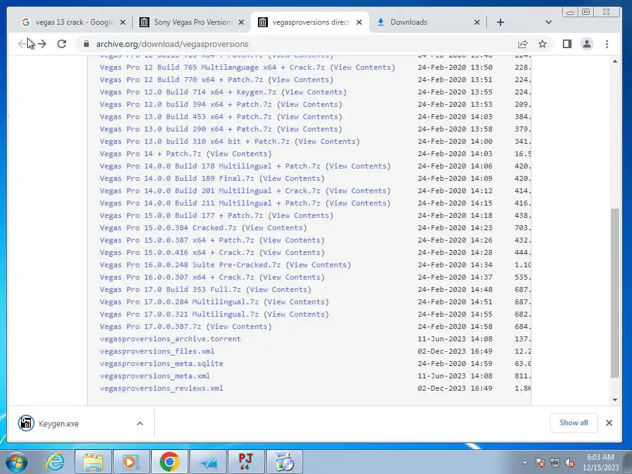This screenshot has height=474, width=632.
Task: Open the PJ64 emulator taskbar icon
Action: [246, 462]
